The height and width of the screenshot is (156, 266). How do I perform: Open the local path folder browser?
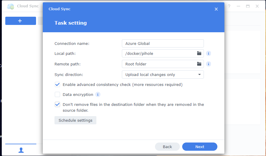pyautogui.click(x=199, y=53)
